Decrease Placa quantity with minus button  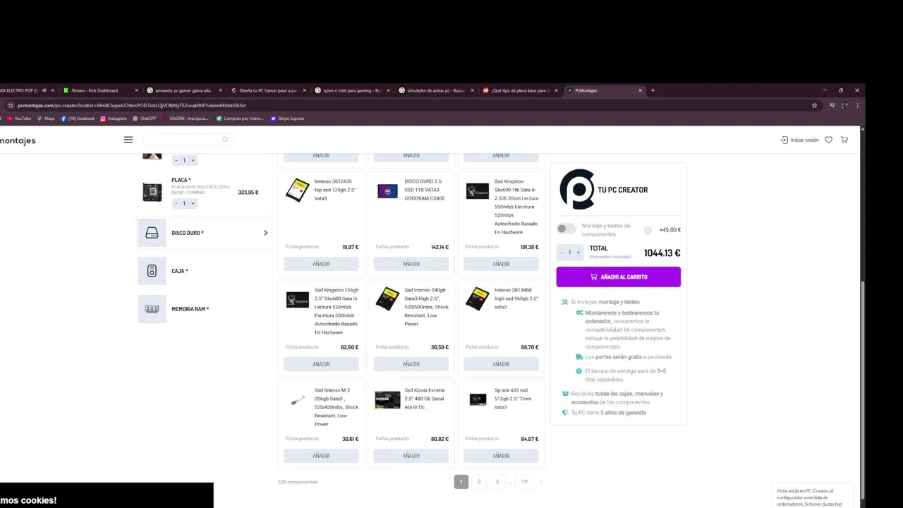pyautogui.click(x=176, y=203)
